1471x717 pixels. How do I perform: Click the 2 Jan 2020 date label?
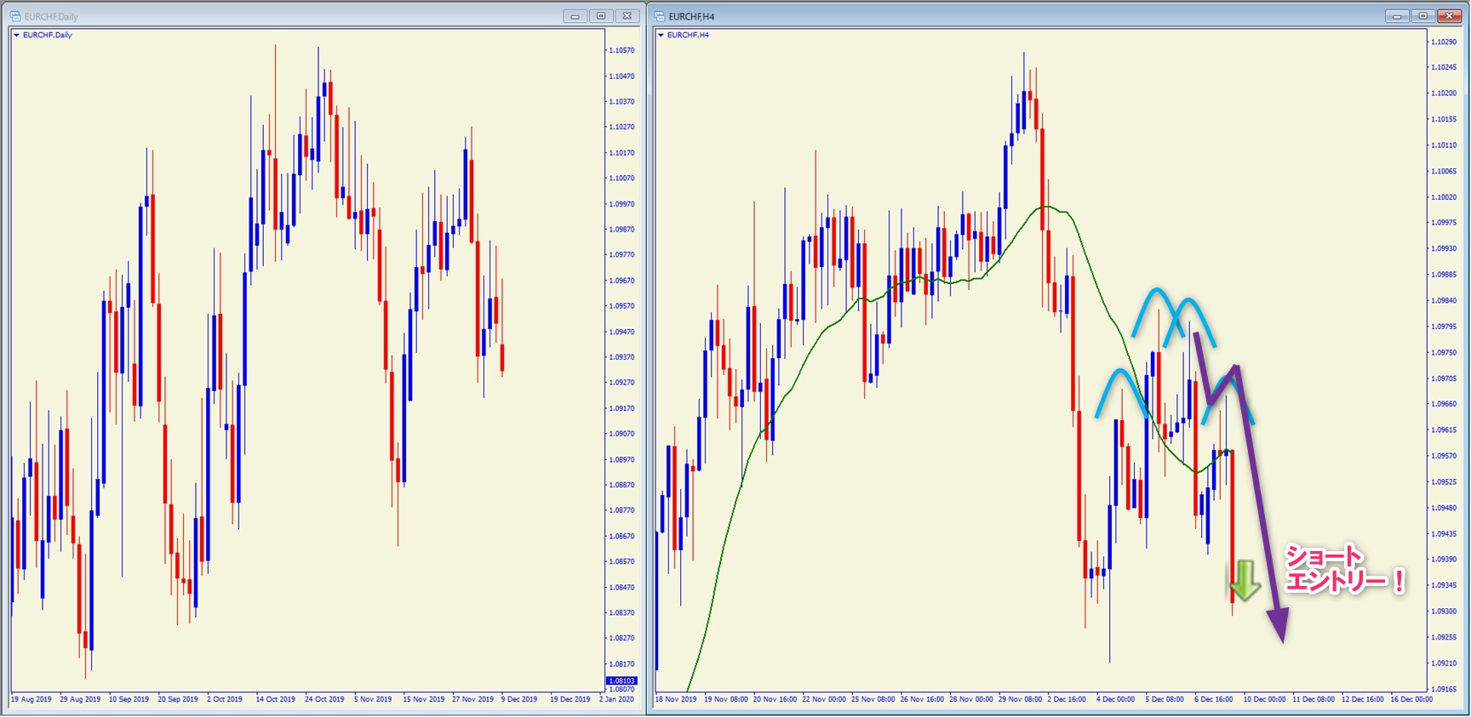pyautogui.click(x=617, y=700)
